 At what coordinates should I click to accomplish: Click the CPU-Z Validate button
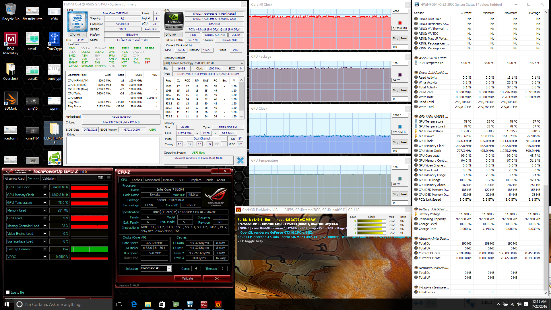(187, 278)
